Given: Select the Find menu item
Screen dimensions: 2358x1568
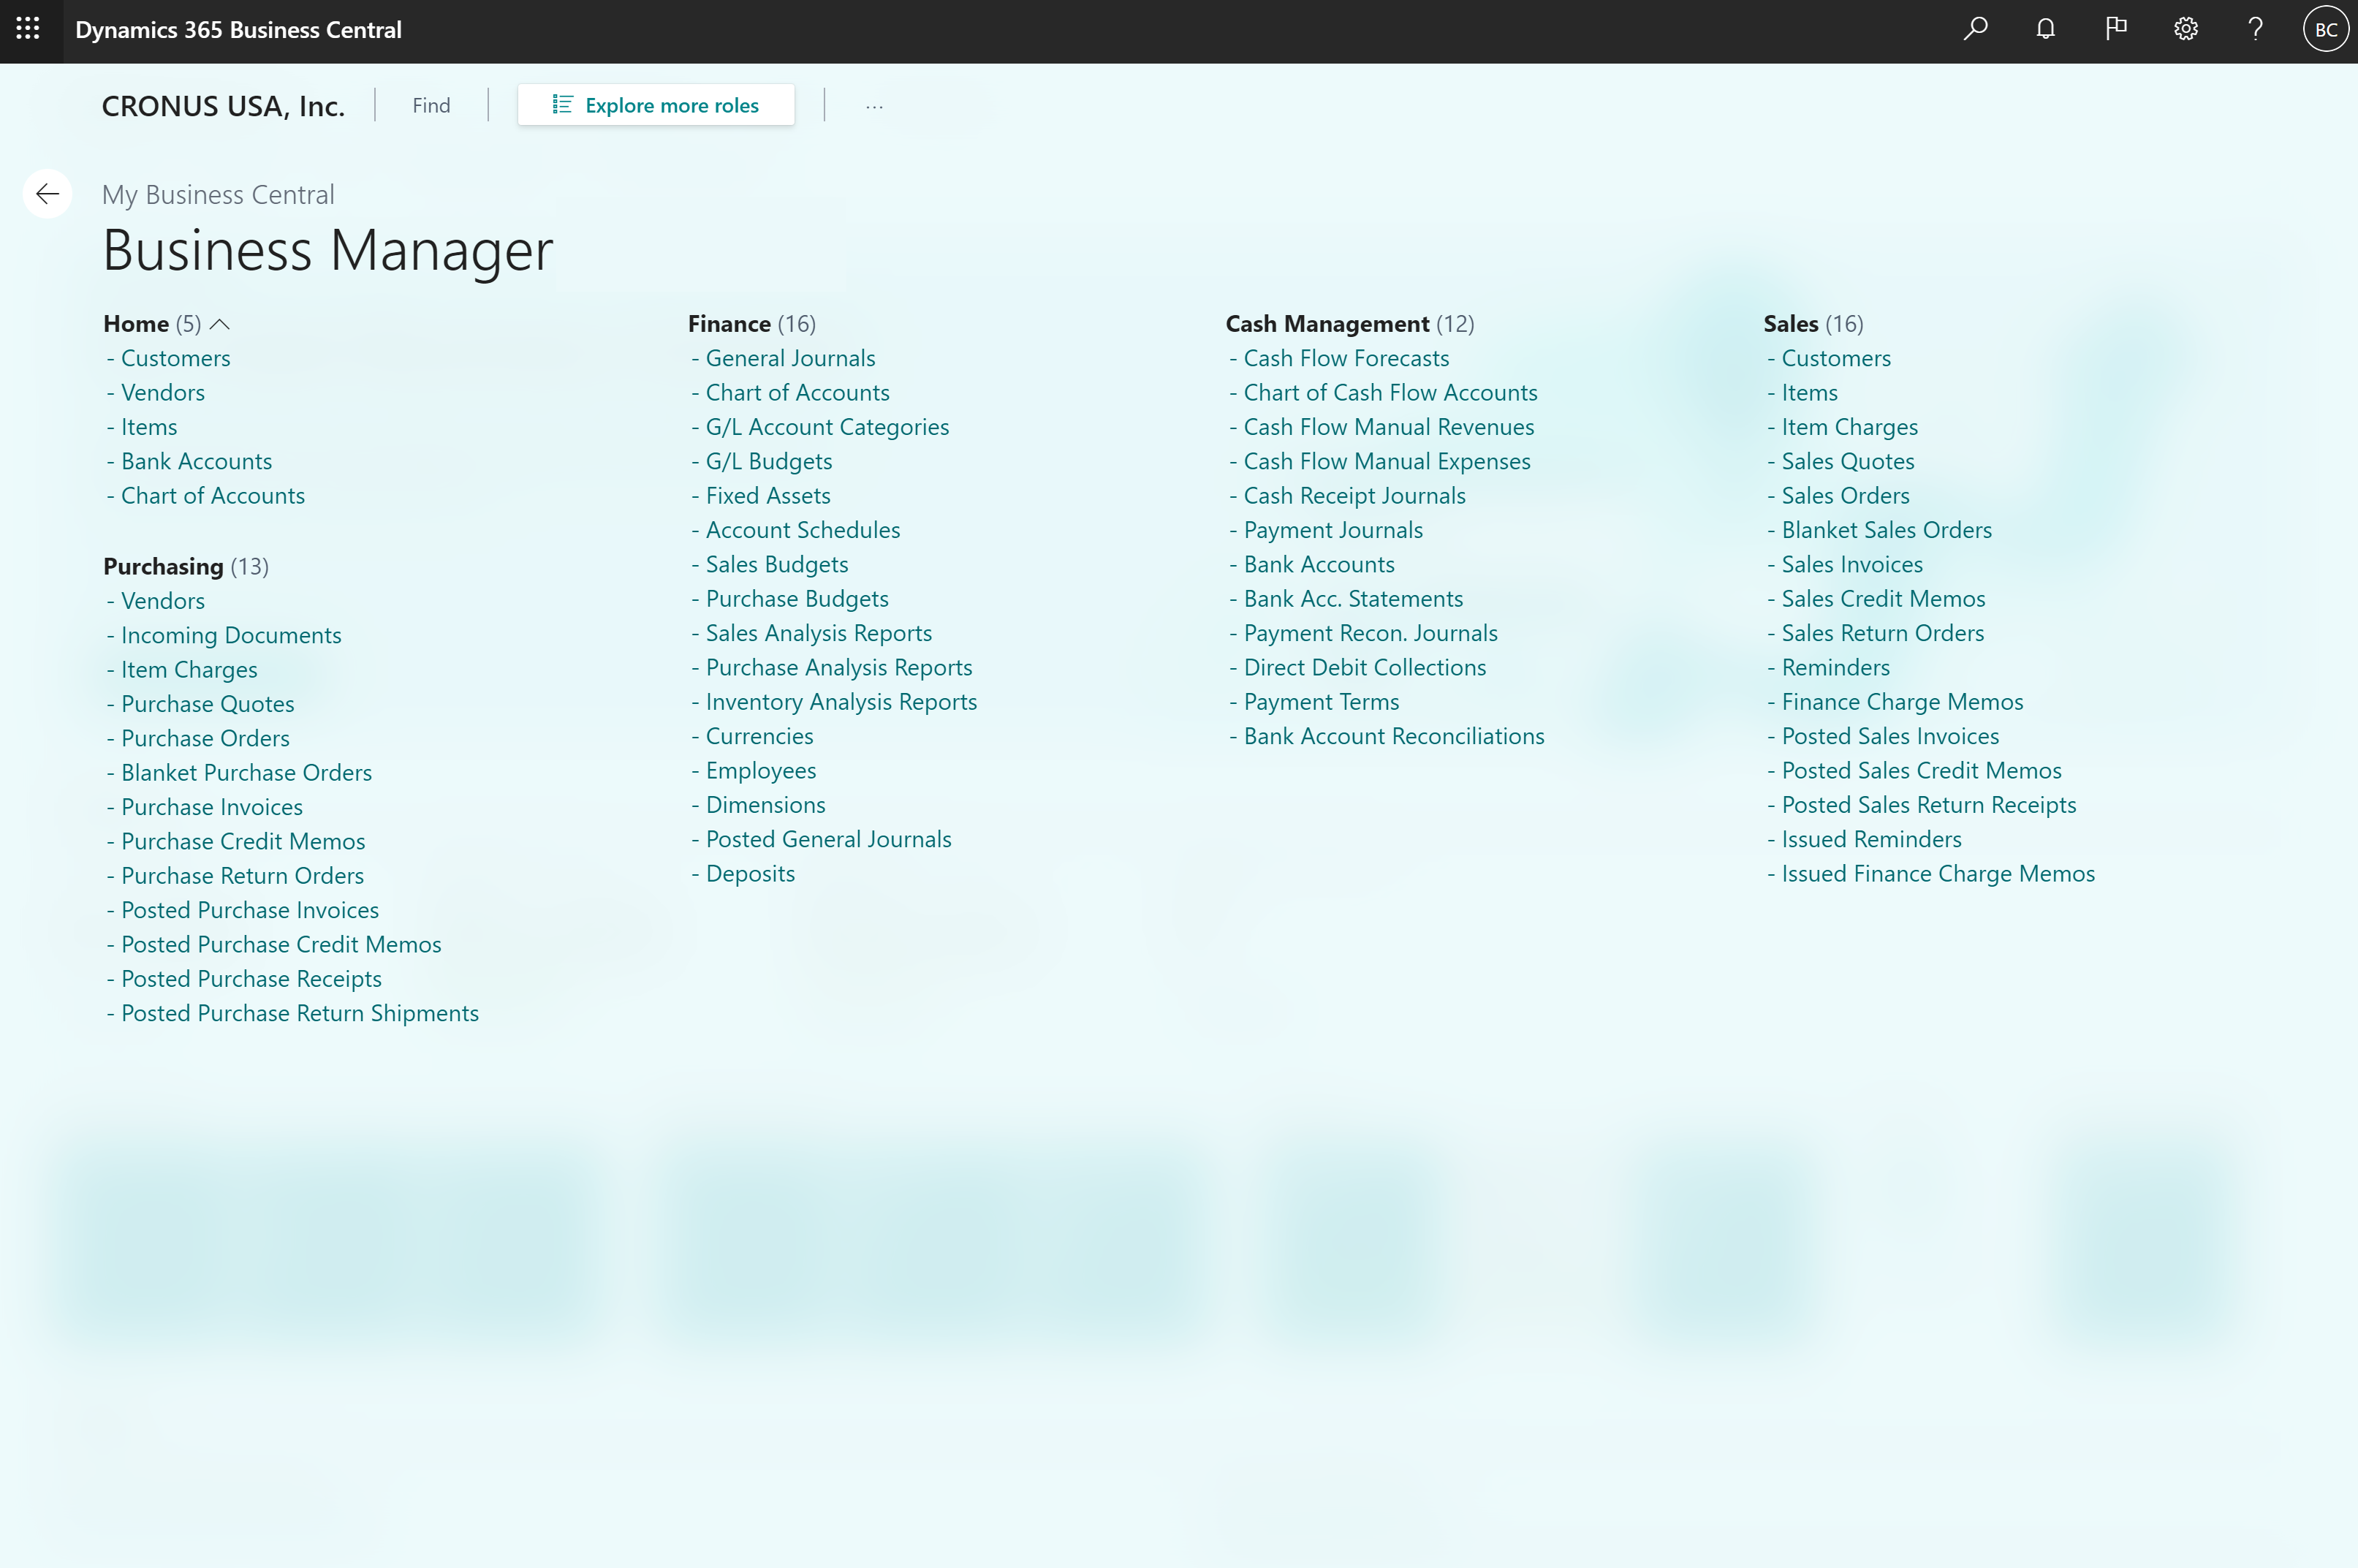Looking at the screenshot, I should click(430, 105).
